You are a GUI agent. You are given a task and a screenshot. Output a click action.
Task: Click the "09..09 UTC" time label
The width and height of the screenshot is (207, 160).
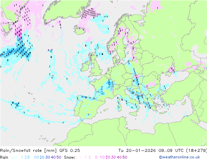coord(171,151)
